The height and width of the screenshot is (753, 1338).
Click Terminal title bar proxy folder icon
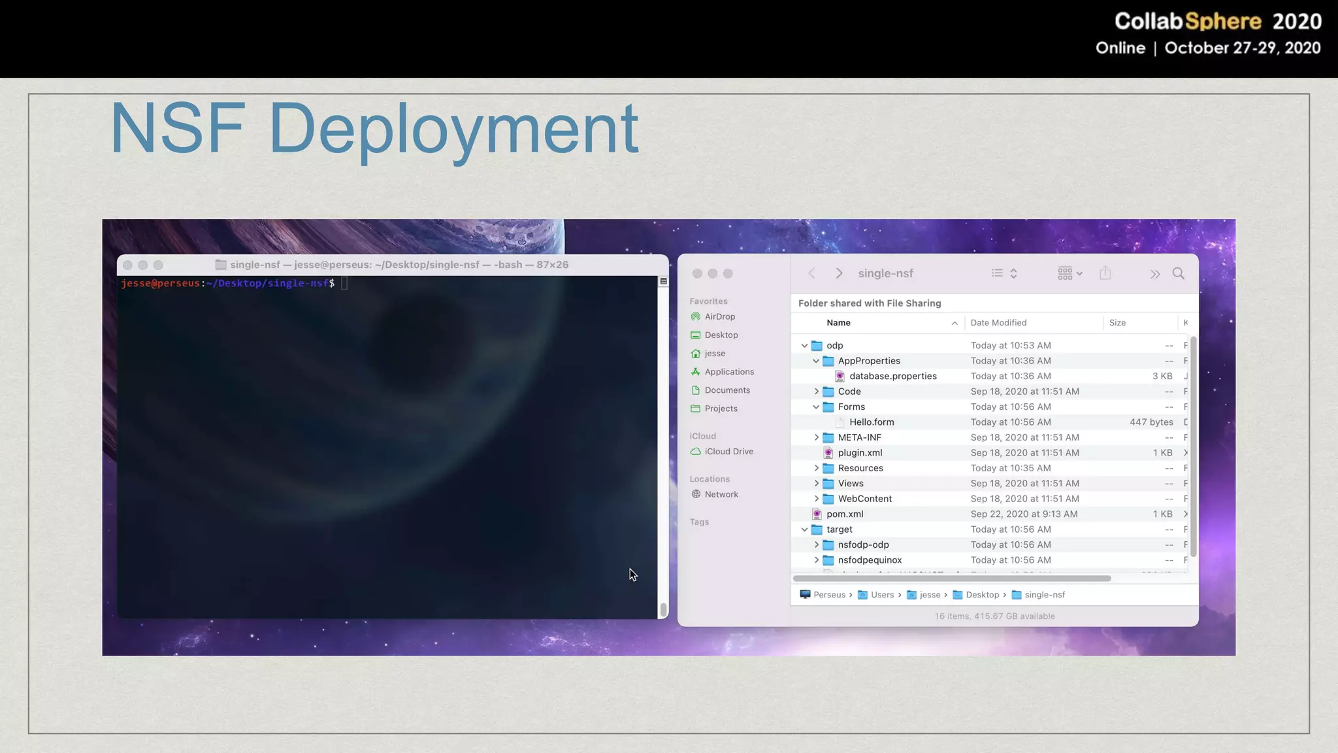[221, 265]
